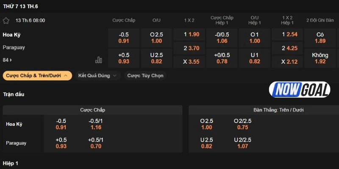
Task: Select Hoa Kỳ -0.5/1 handicap at 1.16
Action: coord(96,124)
